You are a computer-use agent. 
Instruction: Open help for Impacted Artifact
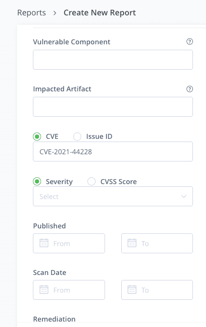[190, 89]
